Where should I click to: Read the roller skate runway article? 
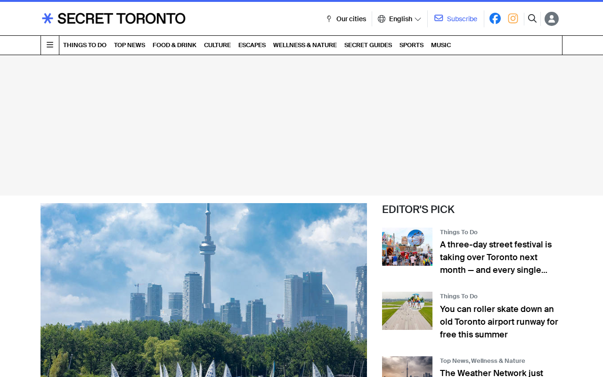coord(499,322)
